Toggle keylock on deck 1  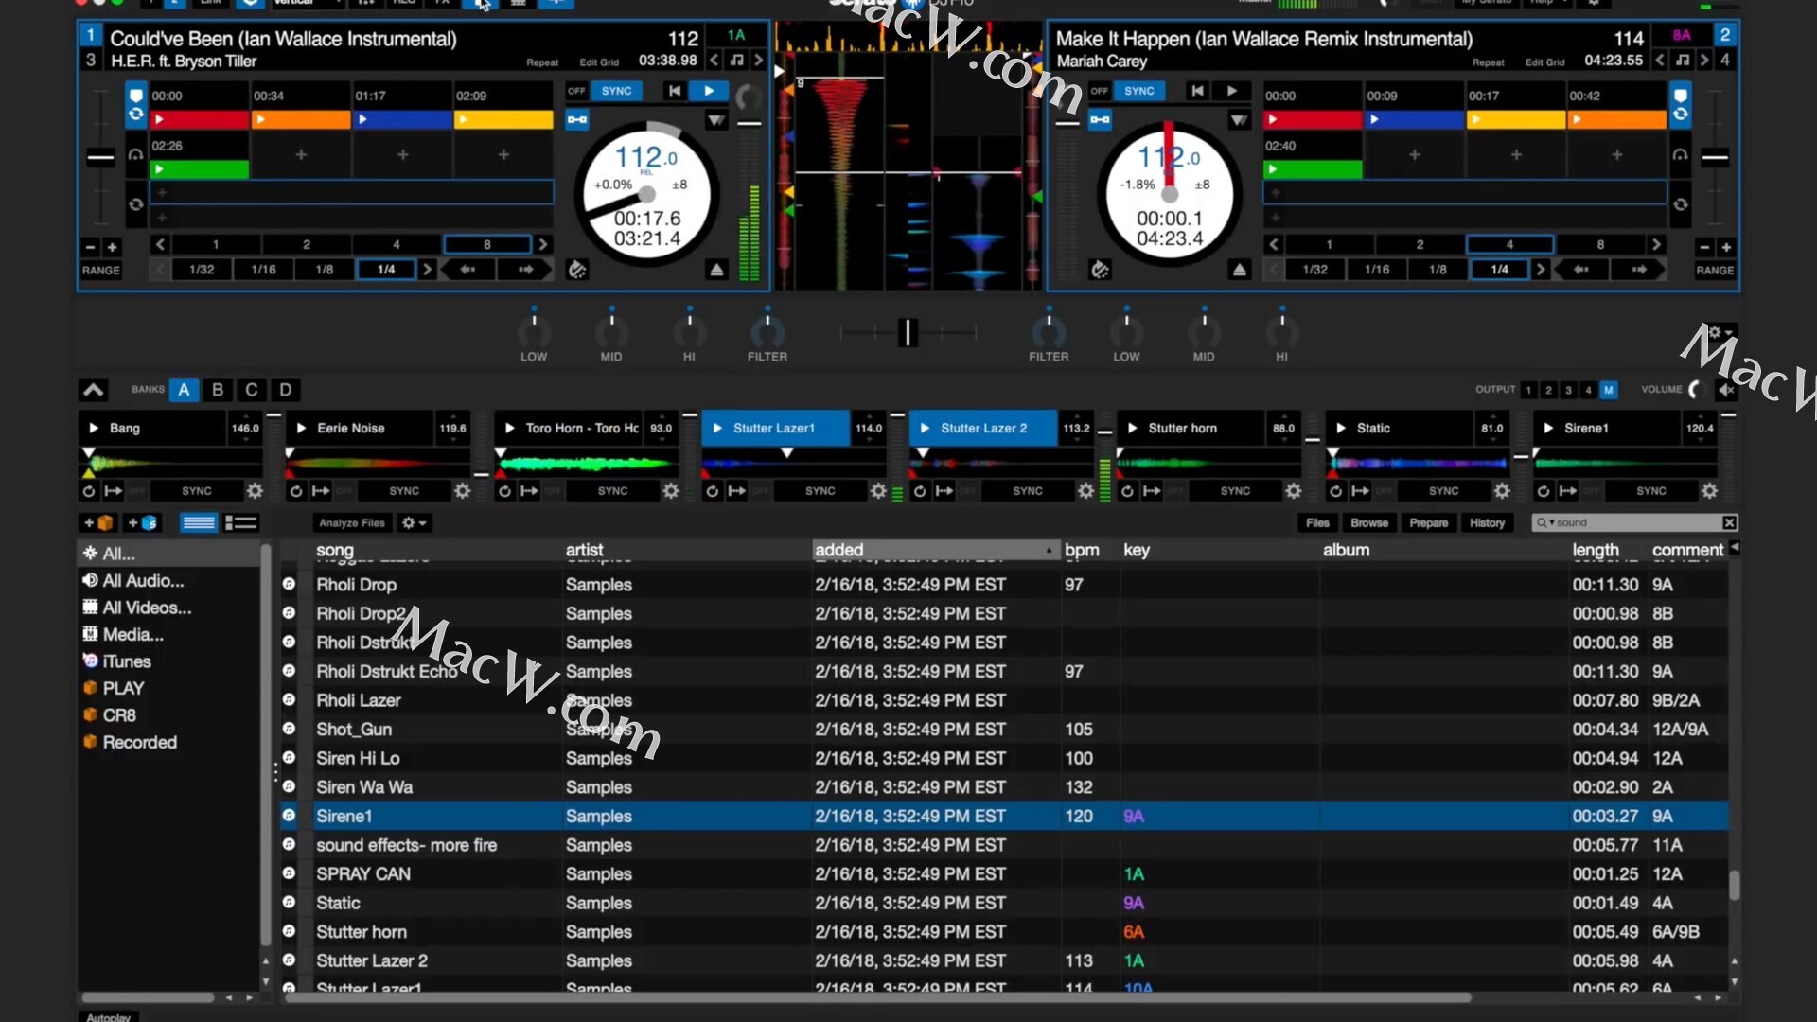pyautogui.click(x=736, y=61)
